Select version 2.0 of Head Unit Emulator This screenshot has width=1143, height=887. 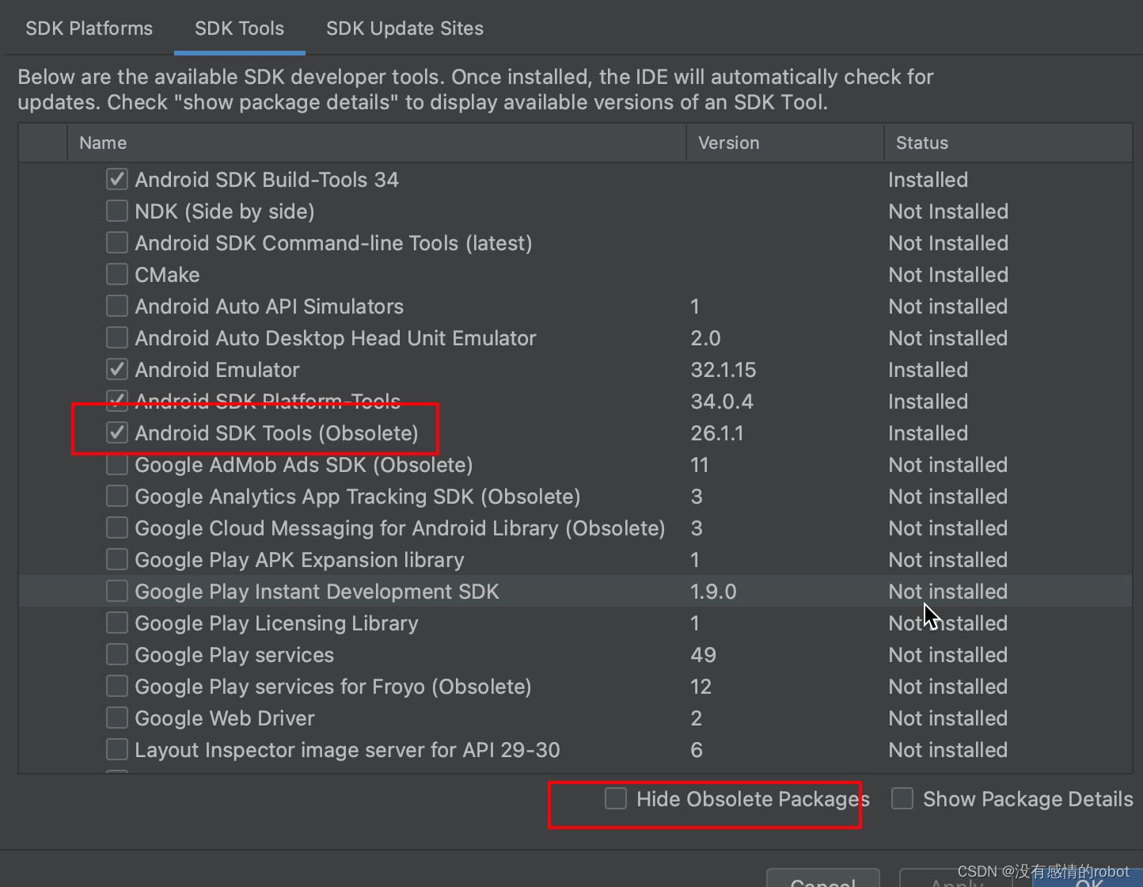point(705,338)
